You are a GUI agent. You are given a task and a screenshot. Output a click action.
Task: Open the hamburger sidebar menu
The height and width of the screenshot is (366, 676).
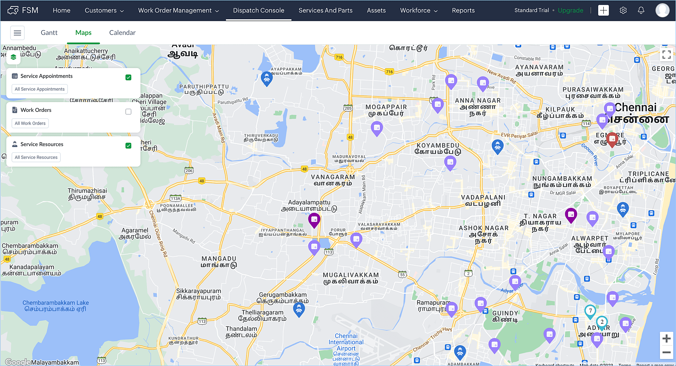(x=17, y=33)
